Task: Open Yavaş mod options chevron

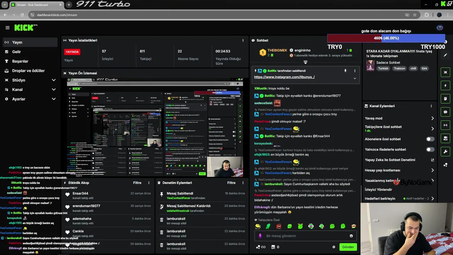Action: [x=432, y=118]
